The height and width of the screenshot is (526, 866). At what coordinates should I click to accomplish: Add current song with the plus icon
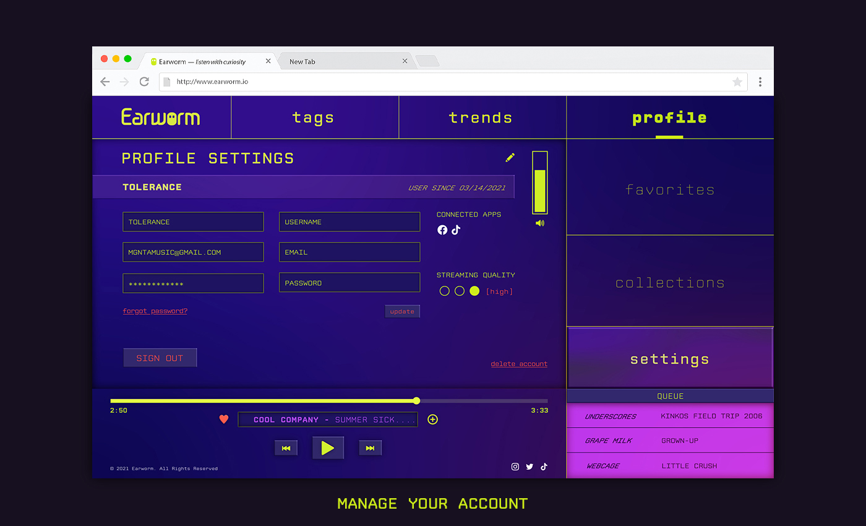coord(433,420)
